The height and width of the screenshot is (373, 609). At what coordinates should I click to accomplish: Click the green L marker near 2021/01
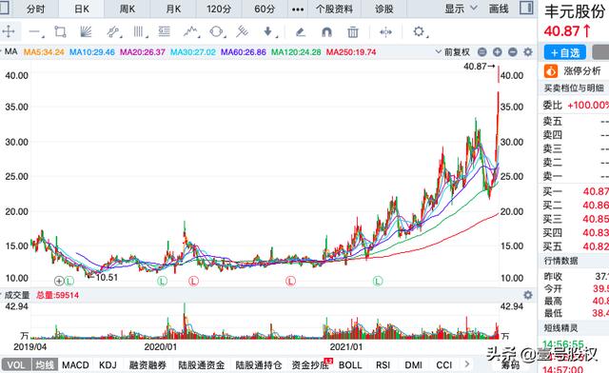[x=378, y=281]
